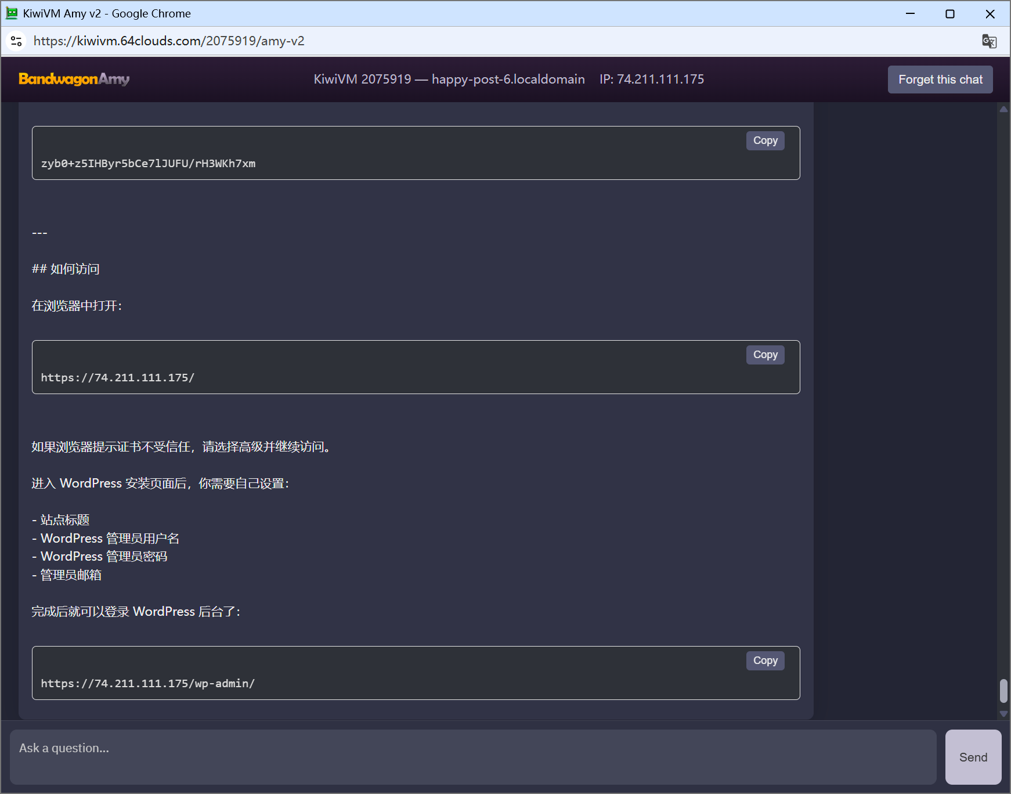Click the line '- 站点标题'

point(61,520)
